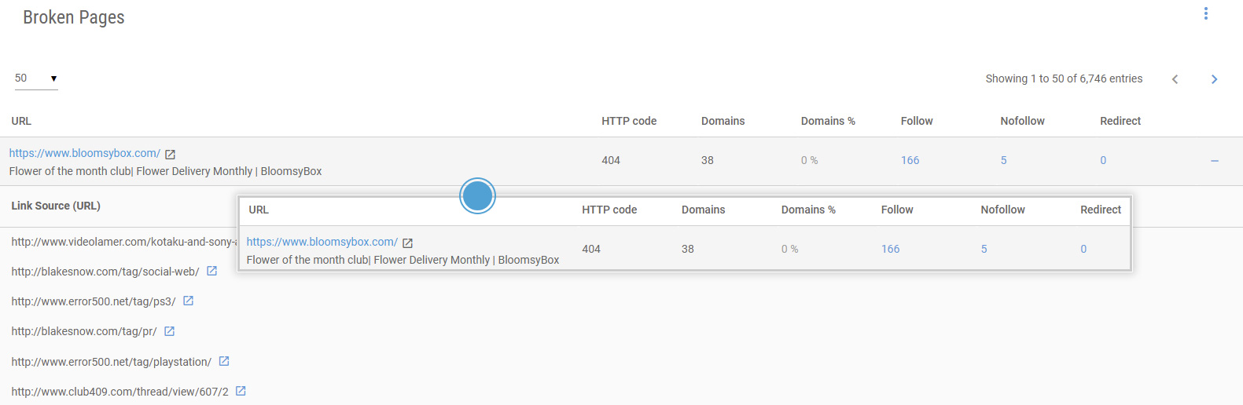Open the three-dot options menu for Broken Pages

click(1205, 13)
